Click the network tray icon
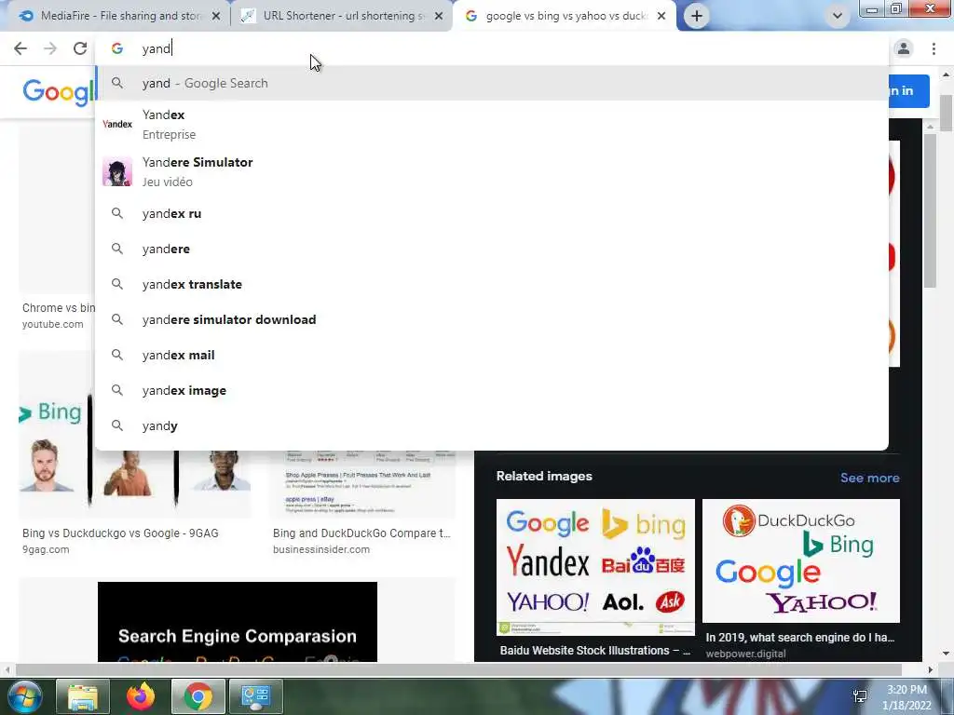 click(x=860, y=696)
